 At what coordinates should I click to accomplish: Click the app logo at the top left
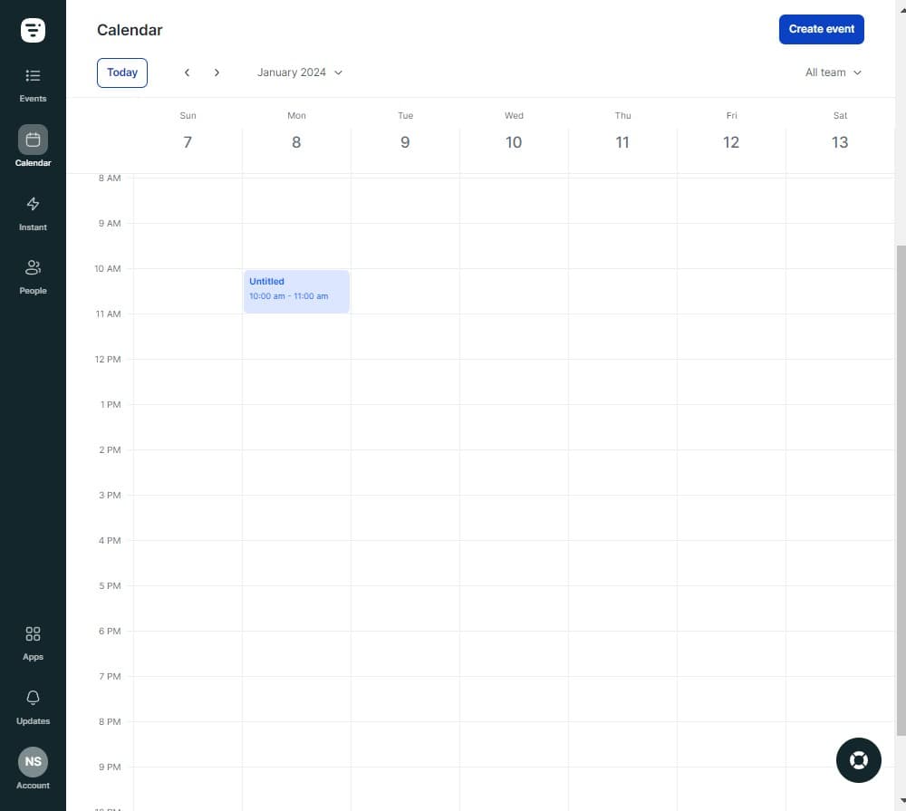[x=33, y=29]
